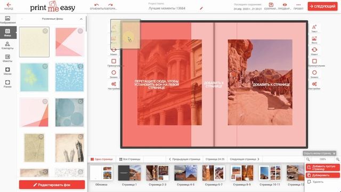The width and height of the screenshot is (341, 192).
Task: Edit the project name with pencil icon
Action: [201, 9]
